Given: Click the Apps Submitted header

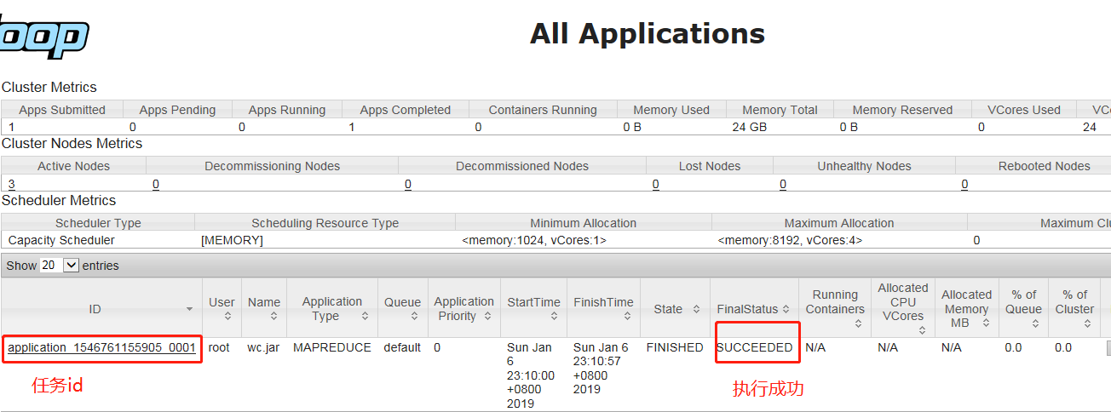Looking at the screenshot, I should (62, 110).
